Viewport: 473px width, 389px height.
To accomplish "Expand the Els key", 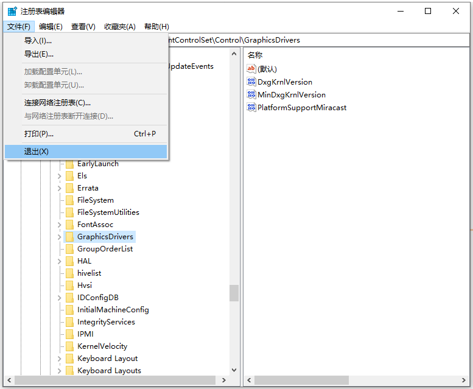I will click(x=60, y=176).
